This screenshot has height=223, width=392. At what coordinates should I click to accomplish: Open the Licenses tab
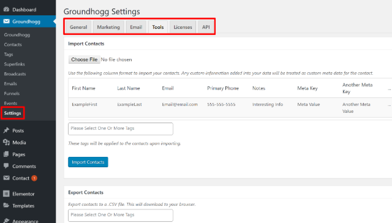tap(183, 27)
